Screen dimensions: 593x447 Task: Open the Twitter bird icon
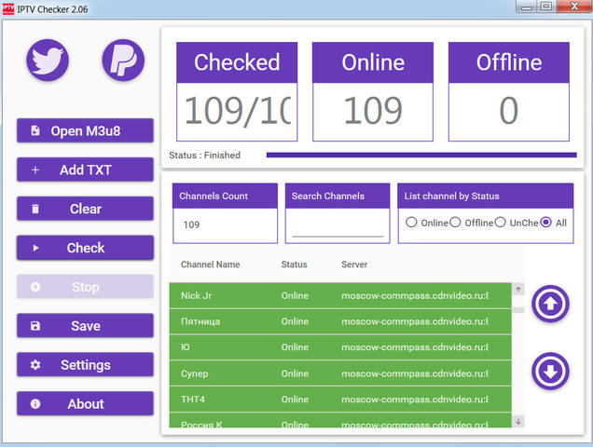pyautogui.click(x=46, y=61)
